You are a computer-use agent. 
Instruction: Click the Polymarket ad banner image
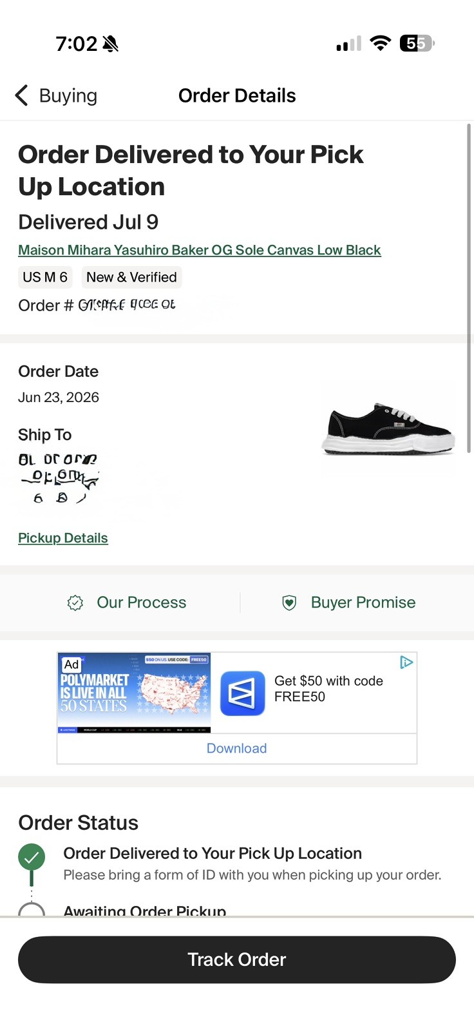135,693
